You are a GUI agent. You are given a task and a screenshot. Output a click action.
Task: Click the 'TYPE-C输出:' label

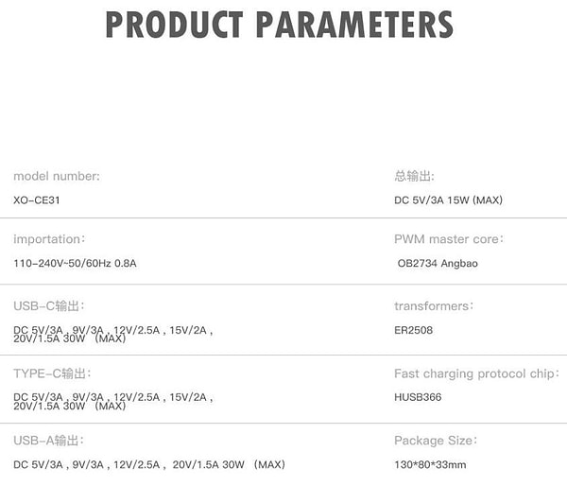[x=53, y=373]
